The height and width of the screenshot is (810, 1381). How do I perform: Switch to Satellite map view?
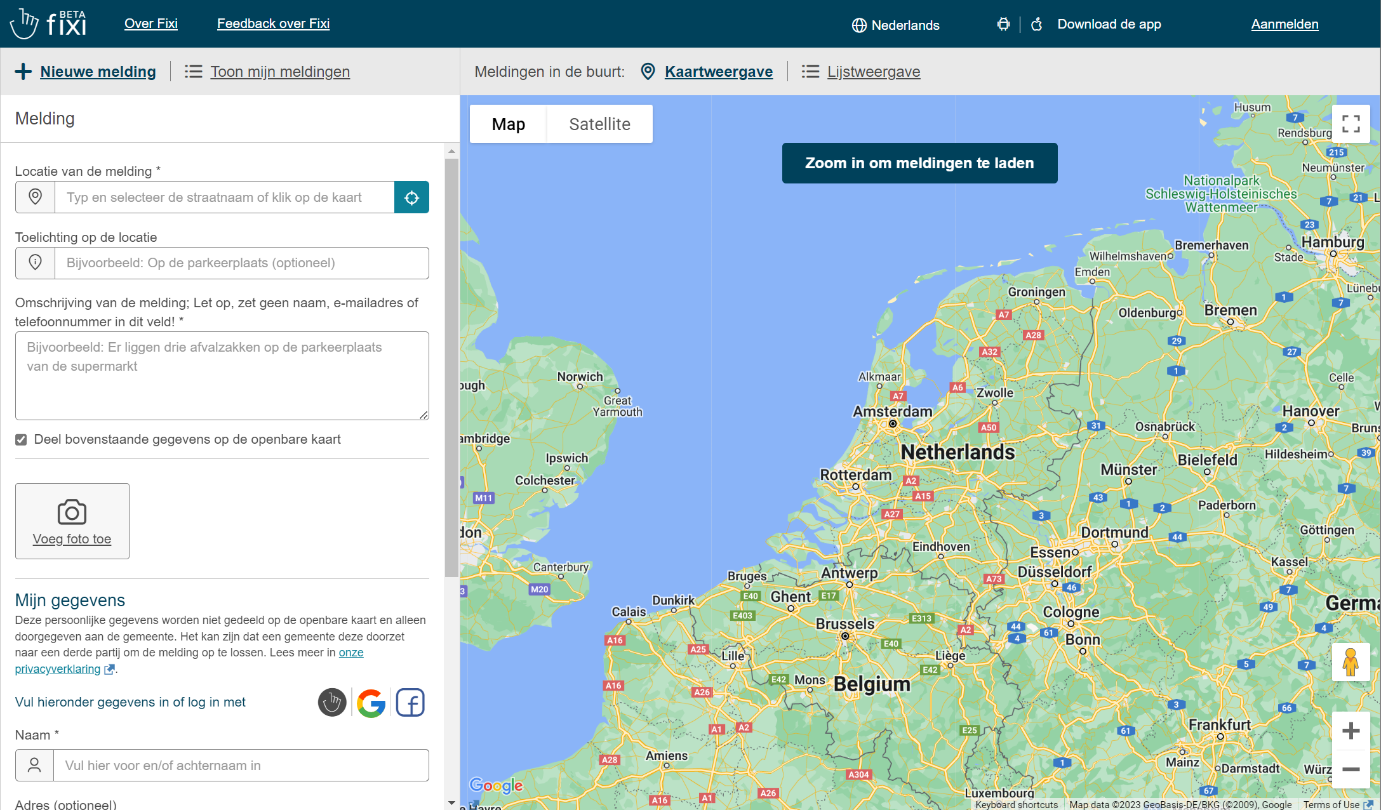[600, 123]
